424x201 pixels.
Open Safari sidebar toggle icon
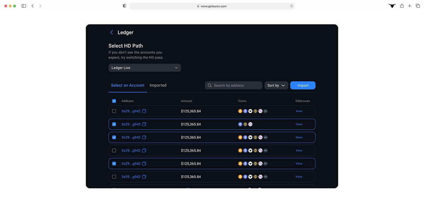(x=24, y=6)
